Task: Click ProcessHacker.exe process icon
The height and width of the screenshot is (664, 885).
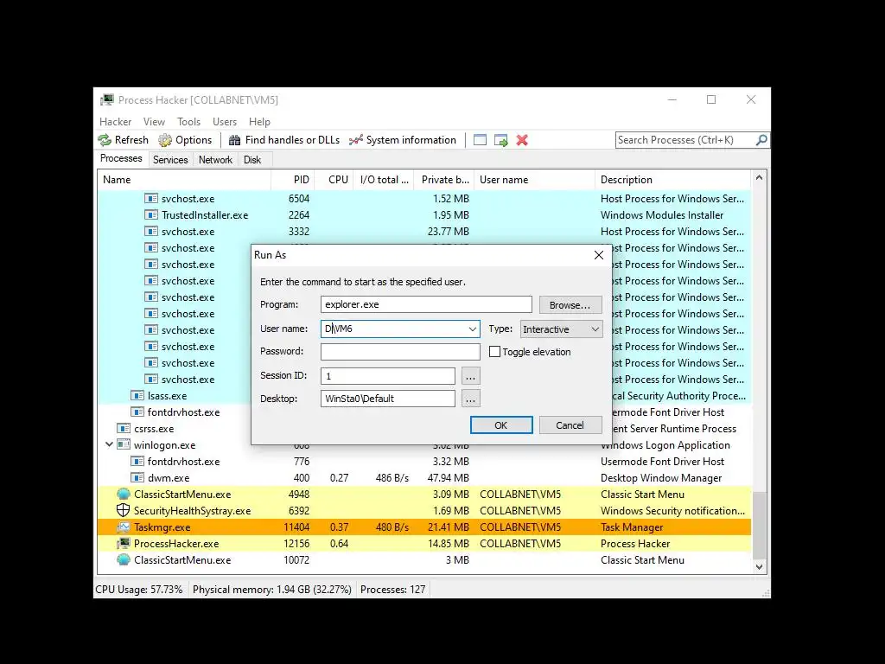Action: pyautogui.click(x=123, y=543)
